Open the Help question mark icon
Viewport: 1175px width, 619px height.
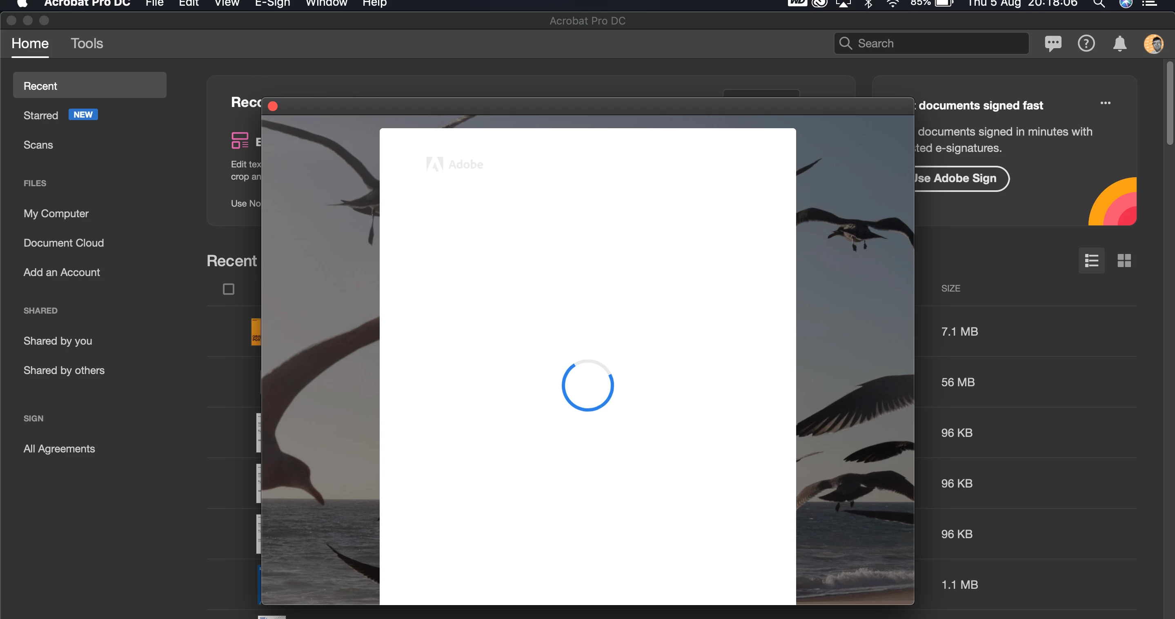click(x=1086, y=44)
